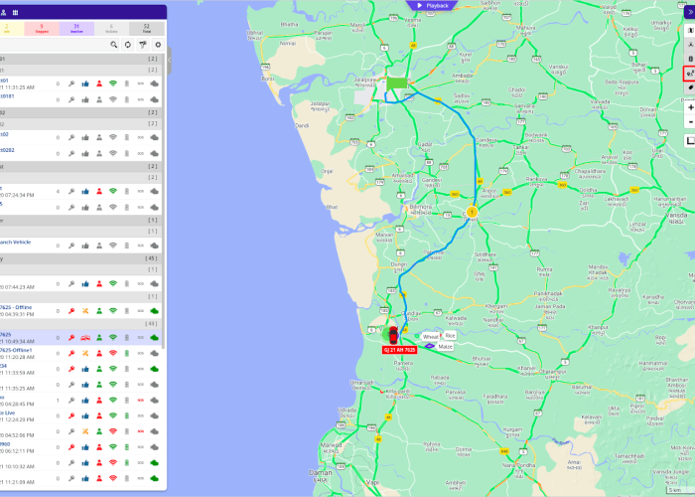The image size is (695, 497).
Task: Filter by Stopped vehicles tab
Action: (41, 29)
